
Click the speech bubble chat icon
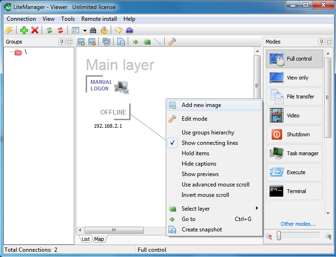click(118, 30)
